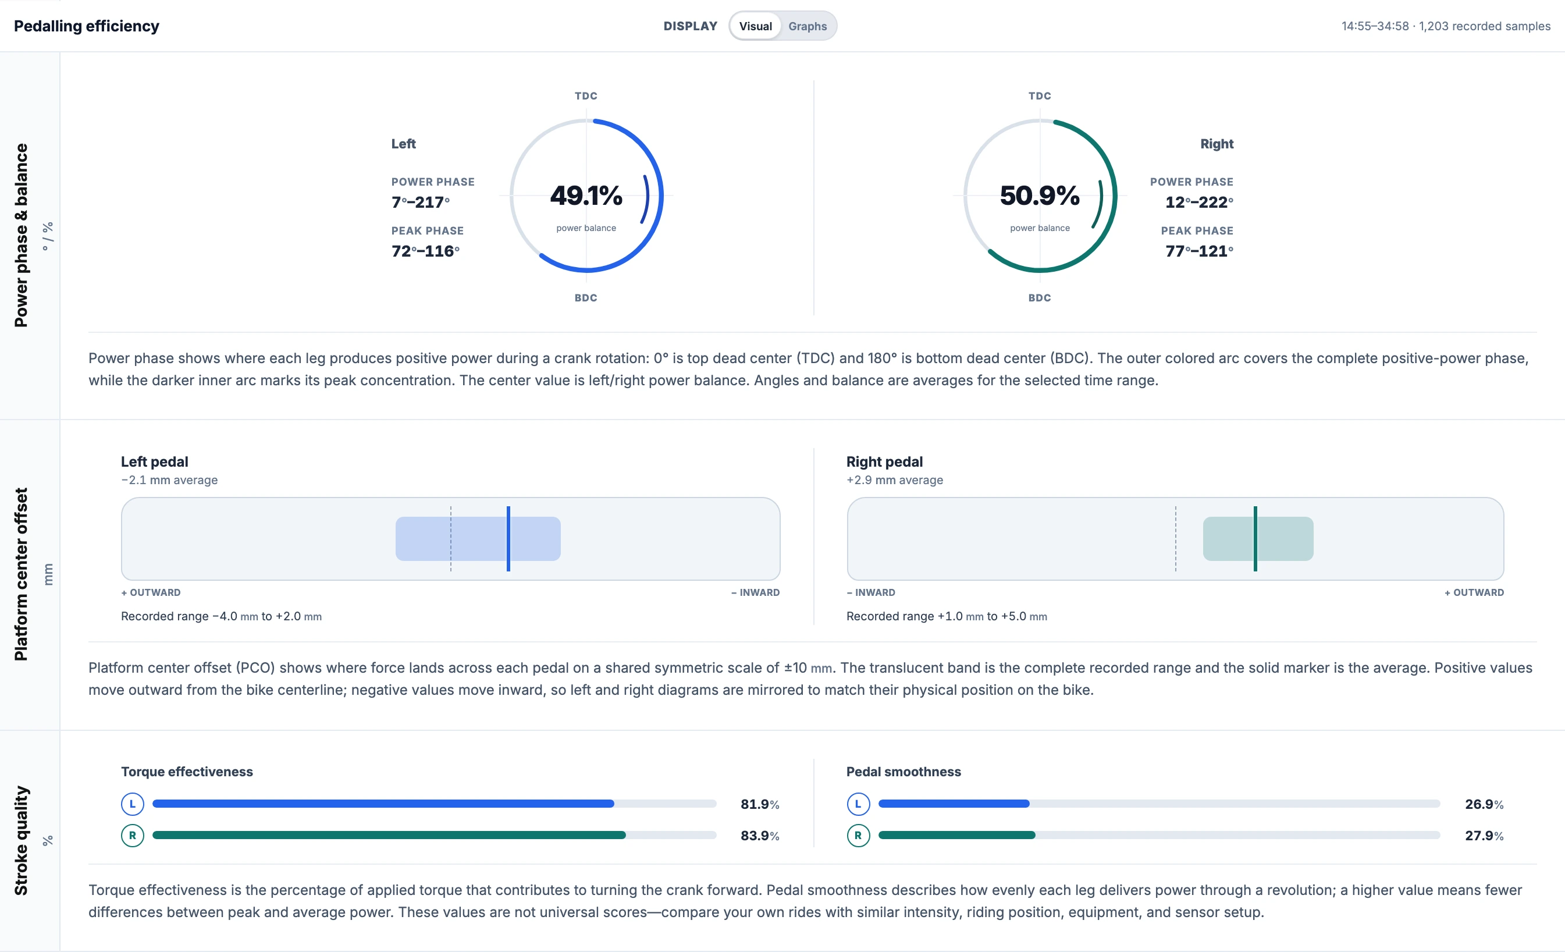The image size is (1565, 952).
Task: Click the PEAK PHASE label on the left side
Action: [x=428, y=230]
